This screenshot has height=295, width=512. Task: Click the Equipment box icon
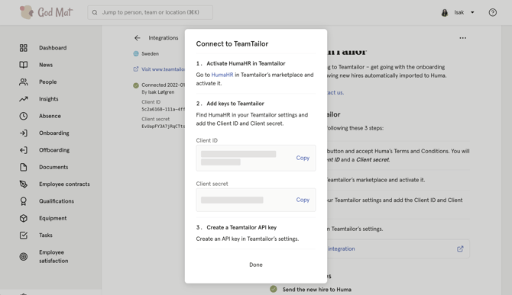point(24,218)
